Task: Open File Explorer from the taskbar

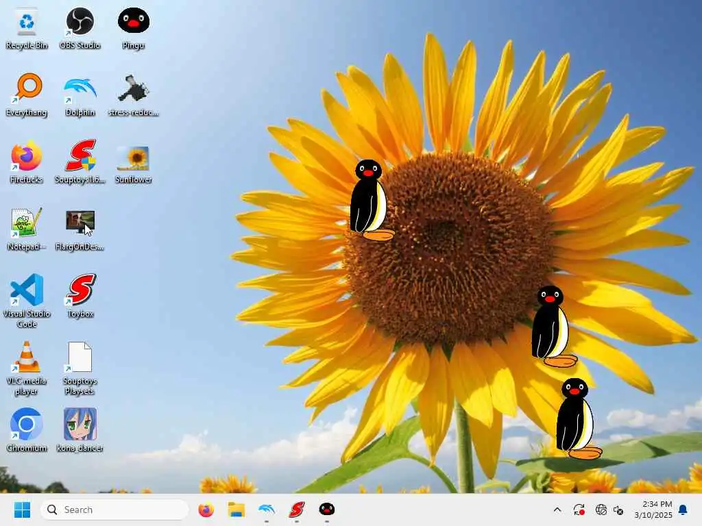Action: 236,510
